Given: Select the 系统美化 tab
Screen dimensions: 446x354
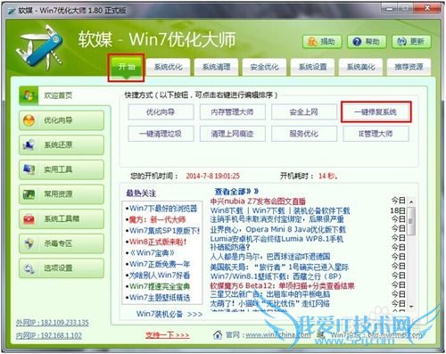Looking at the screenshot, I should pyautogui.click(x=360, y=67).
